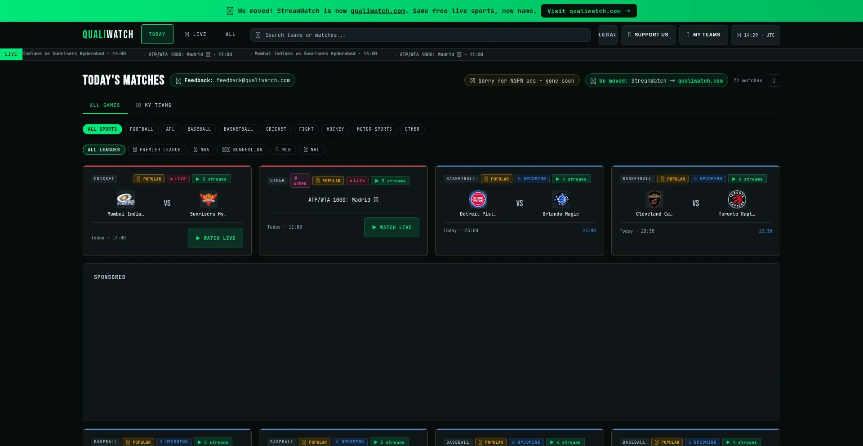The image size is (863, 446).
Task: Click the 72 matches counter
Action: [747, 81]
